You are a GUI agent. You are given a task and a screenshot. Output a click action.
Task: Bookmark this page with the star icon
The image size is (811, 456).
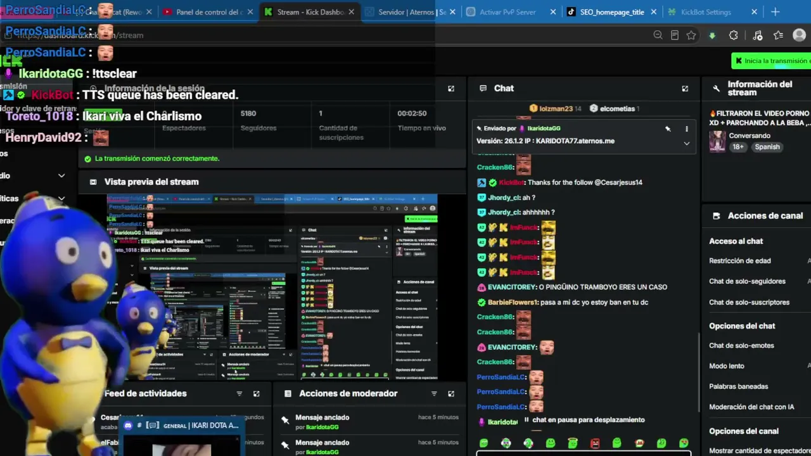pyautogui.click(x=691, y=35)
